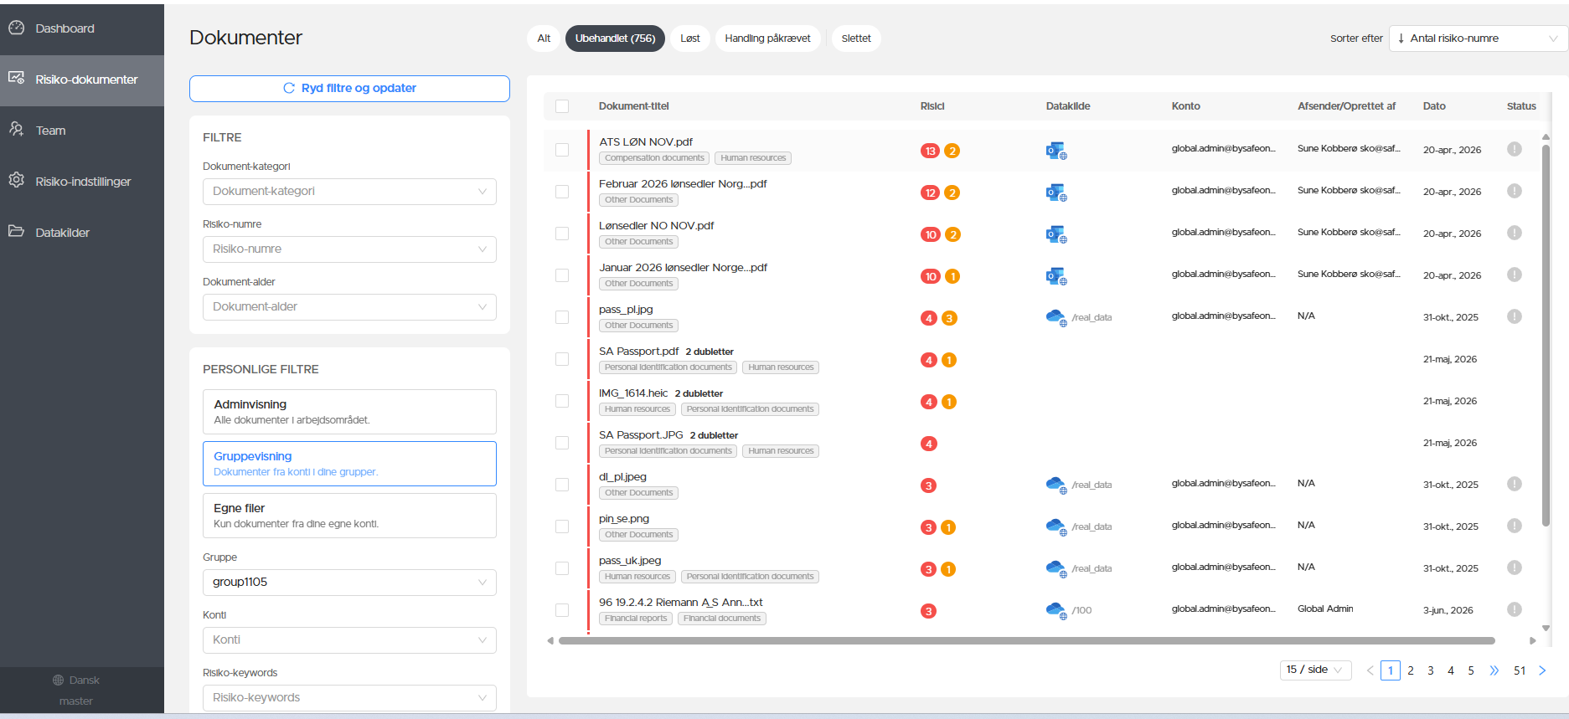Check the box for Februar 2026 lønsedler
1569x719 pixels.
tap(562, 192)
